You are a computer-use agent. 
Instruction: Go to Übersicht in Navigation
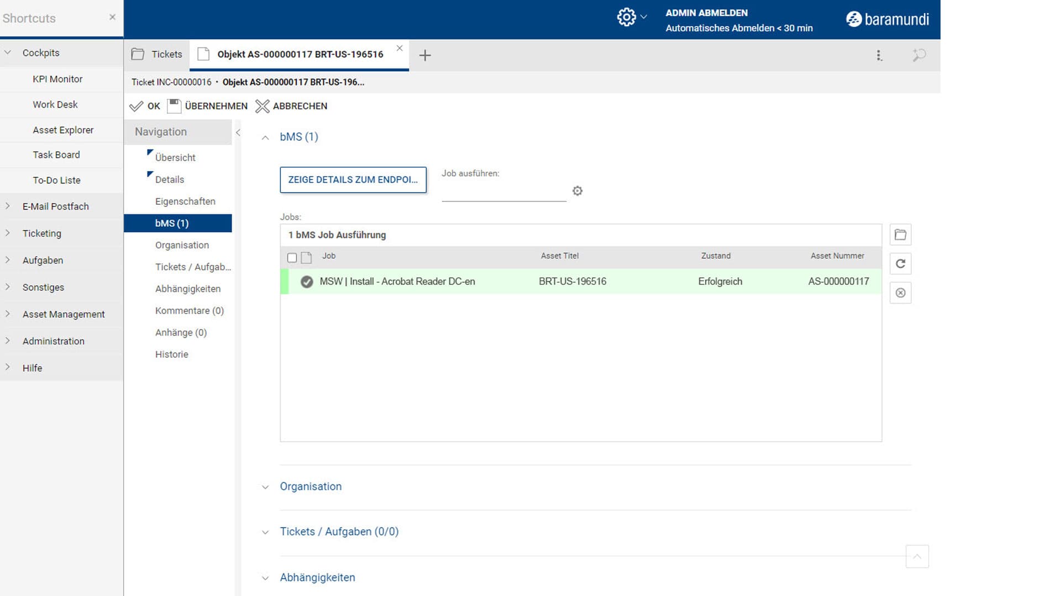(x=175, y=158)
